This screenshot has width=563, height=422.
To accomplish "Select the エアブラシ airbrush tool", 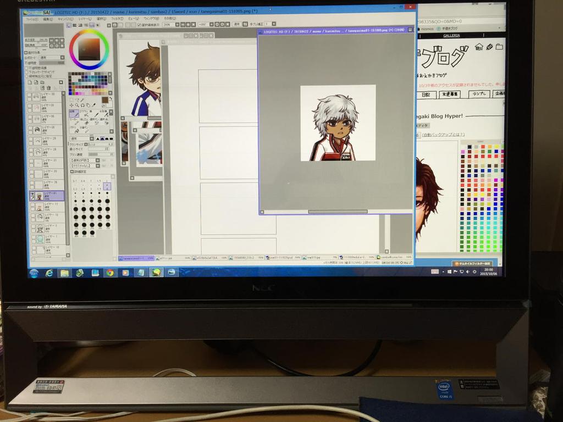I will click(84, 114).
